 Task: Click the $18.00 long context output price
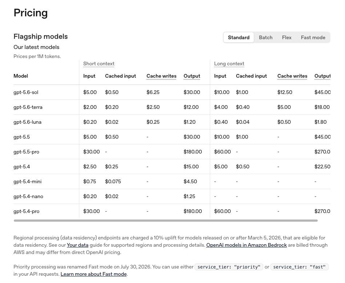322,107
